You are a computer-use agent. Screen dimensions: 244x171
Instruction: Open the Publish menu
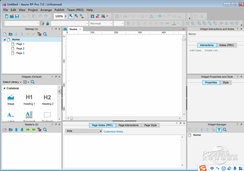click(x=59, y=10)
